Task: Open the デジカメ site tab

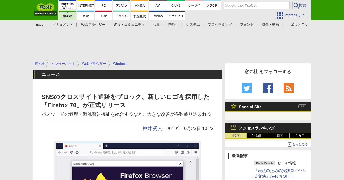Action: 122,5
